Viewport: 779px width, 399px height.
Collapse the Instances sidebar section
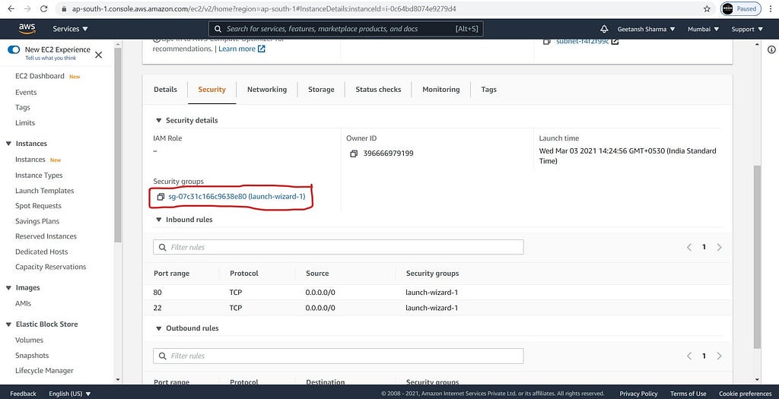8,144
